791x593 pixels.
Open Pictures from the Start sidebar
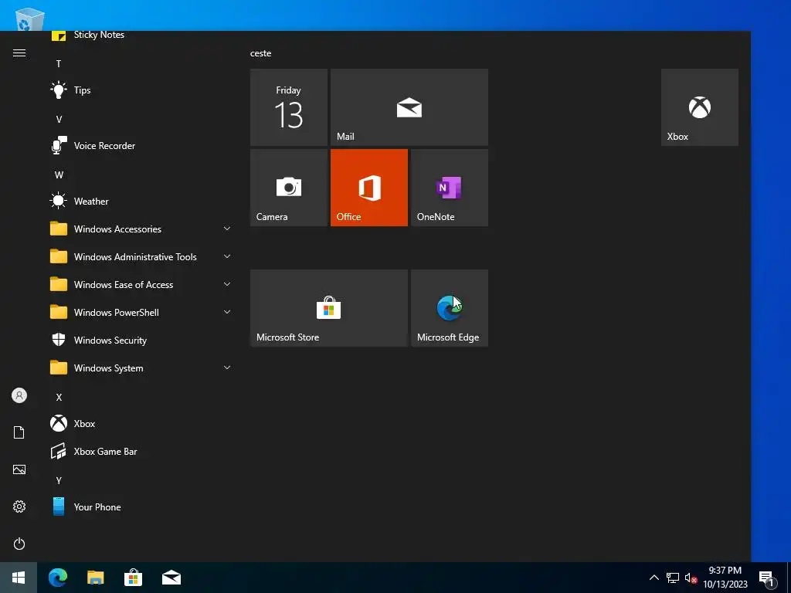click(19, 469)
